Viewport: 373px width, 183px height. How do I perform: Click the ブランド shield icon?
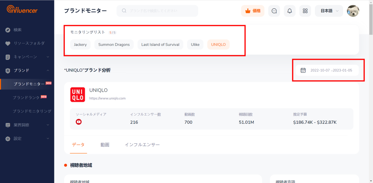(8, 71)
